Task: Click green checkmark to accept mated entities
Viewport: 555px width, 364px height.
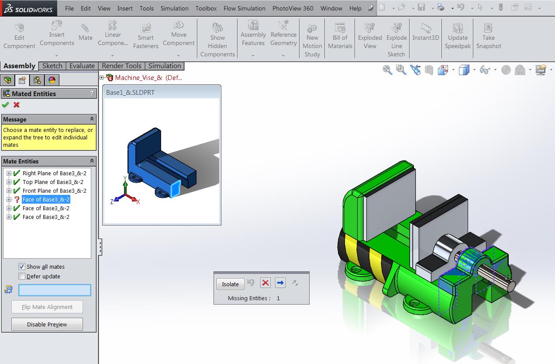Action: tap(6, 105)
